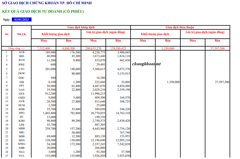Image resolution: width=240 pixels, height=159 pixels.
Task: Select the ACB stock code cell
Action: 22,52
